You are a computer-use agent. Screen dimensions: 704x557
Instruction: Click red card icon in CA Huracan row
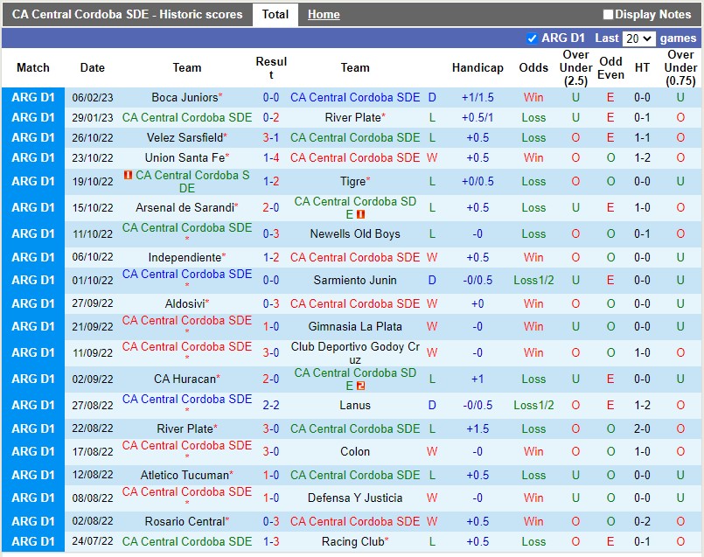pos(359,386)
